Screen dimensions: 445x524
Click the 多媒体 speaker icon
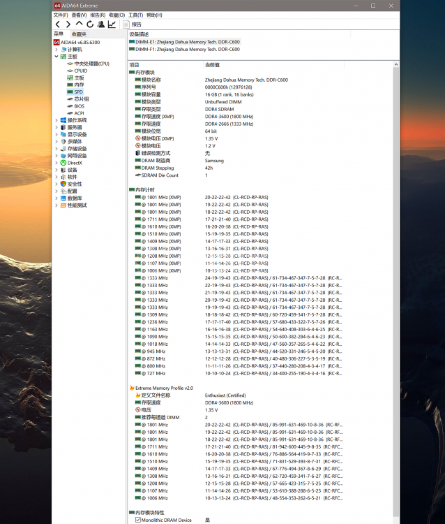pos(63,141)
